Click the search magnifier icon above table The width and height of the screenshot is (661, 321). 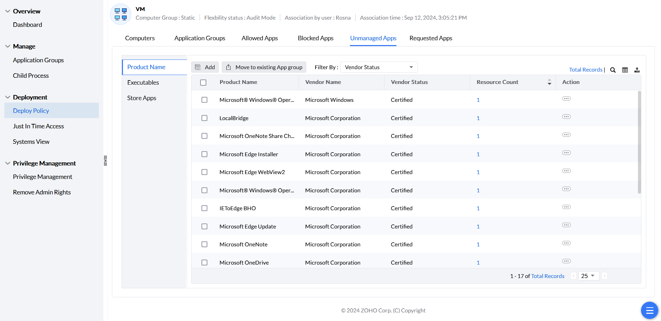coord(613,70)
